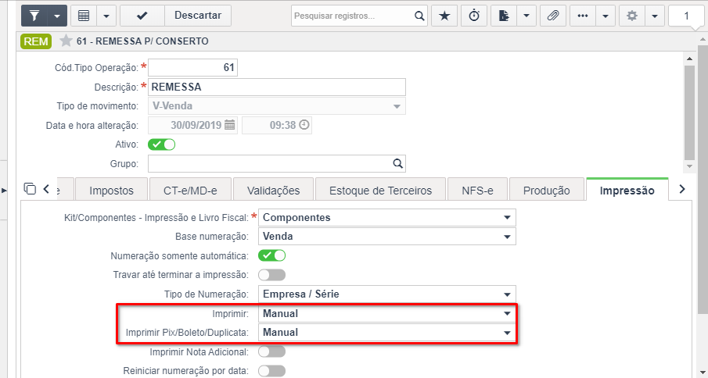Enable Imprimir Nota Adicional switch
The width and height of the screenshot is (708, 378).
coord(271,351)
